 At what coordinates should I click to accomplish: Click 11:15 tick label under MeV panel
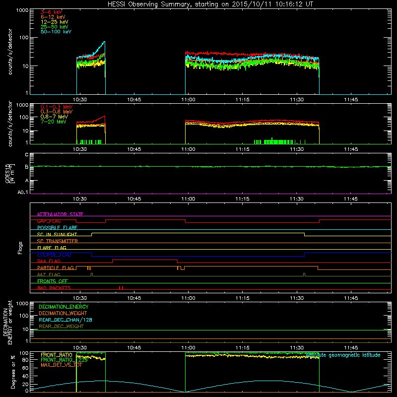pyautogui.click(x=243, y=149)
